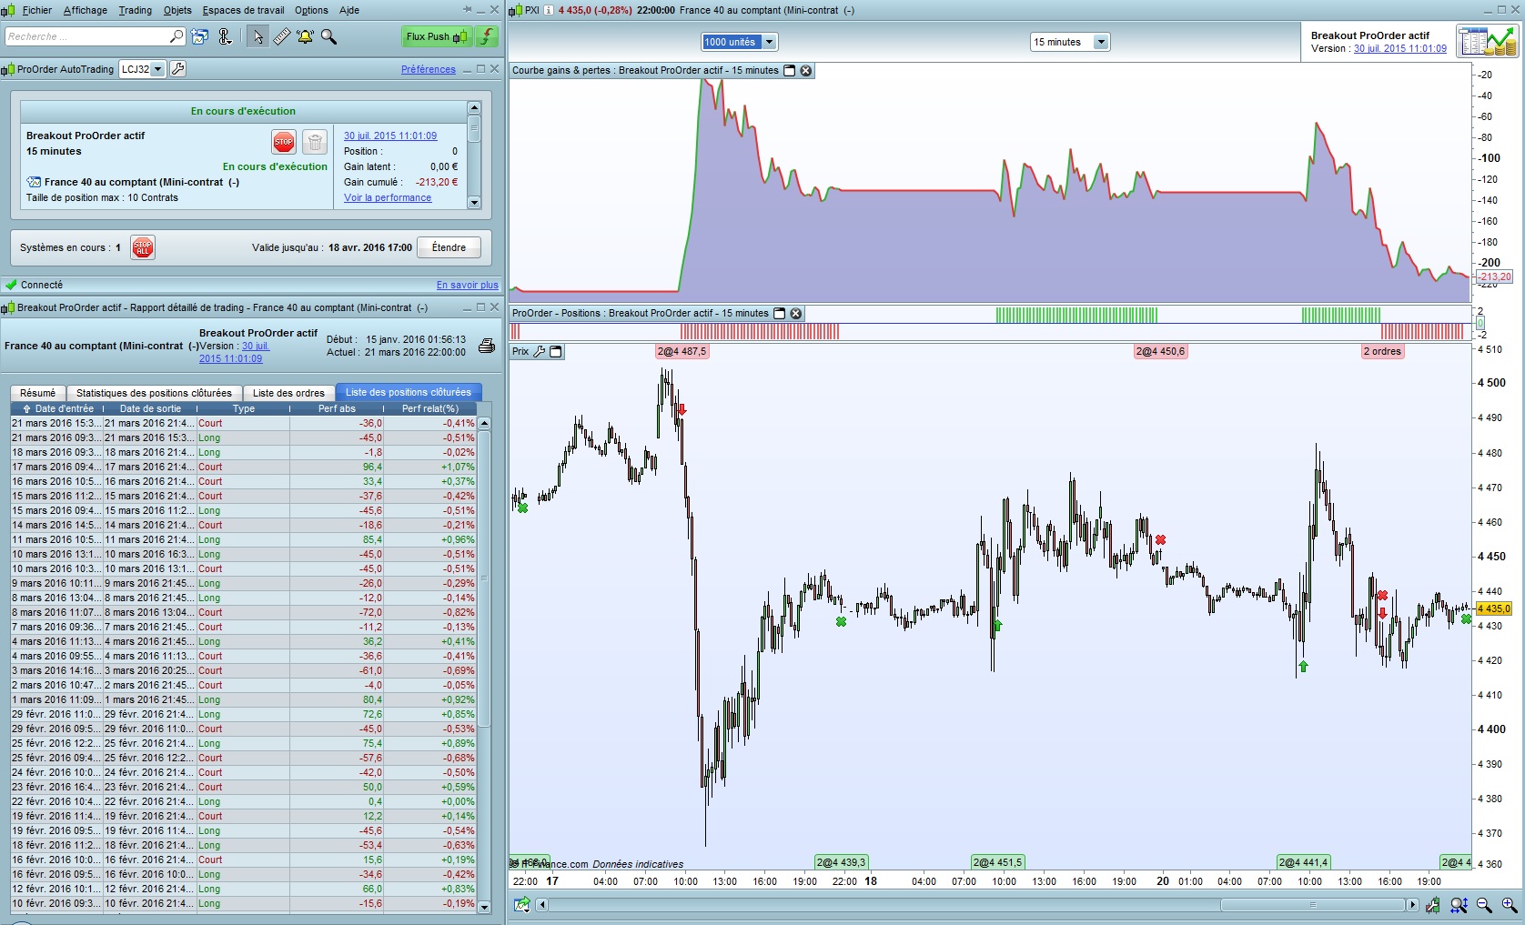Open the new chart window icon
Image resolution: width=1525 pixels, height=925 pixels.
click(200, 36)
